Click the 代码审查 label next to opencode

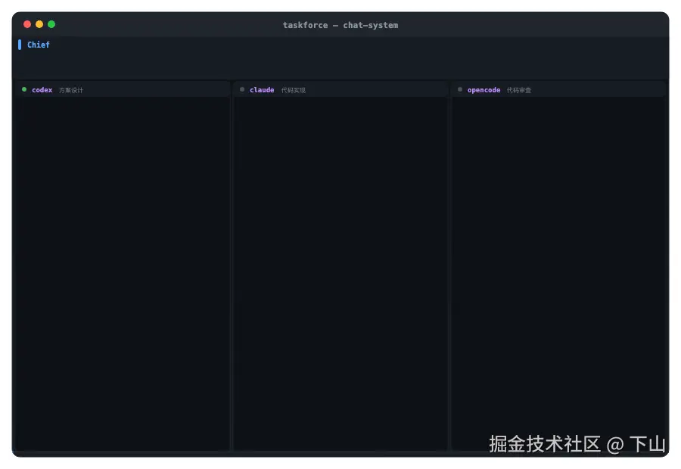[x=519, y=90]
